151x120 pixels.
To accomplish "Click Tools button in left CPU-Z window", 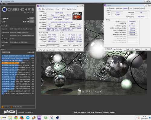I will (x=60, y=50).
